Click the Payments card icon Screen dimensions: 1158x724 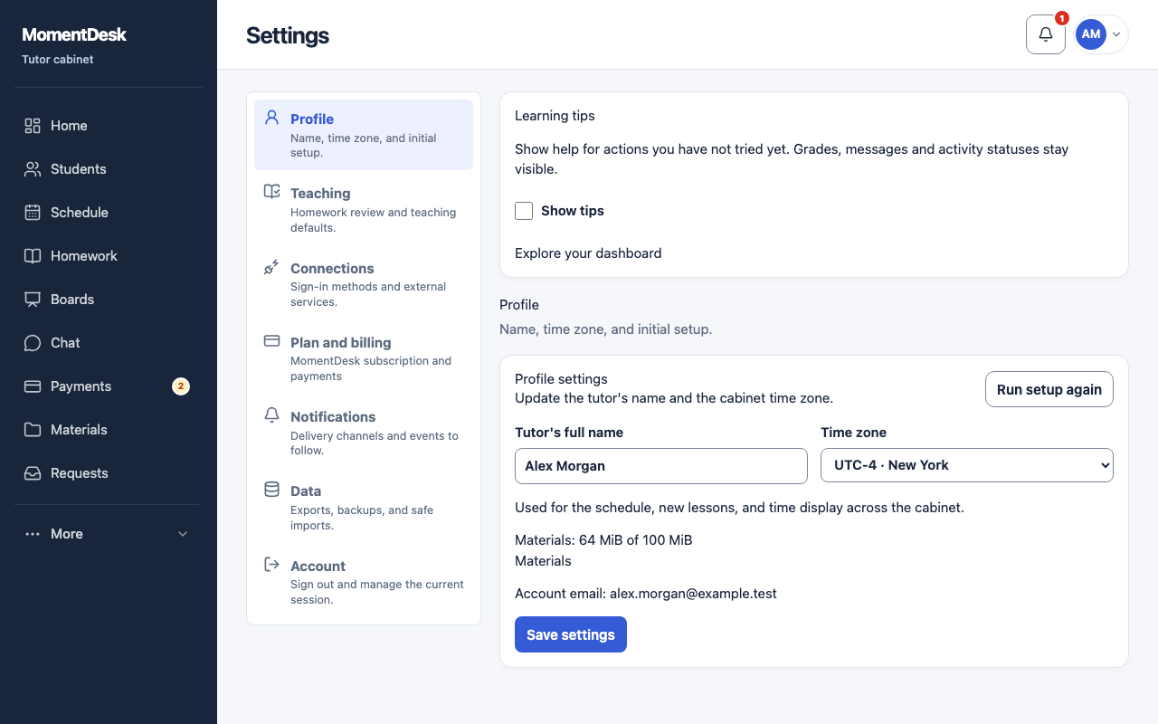point(33,386)
